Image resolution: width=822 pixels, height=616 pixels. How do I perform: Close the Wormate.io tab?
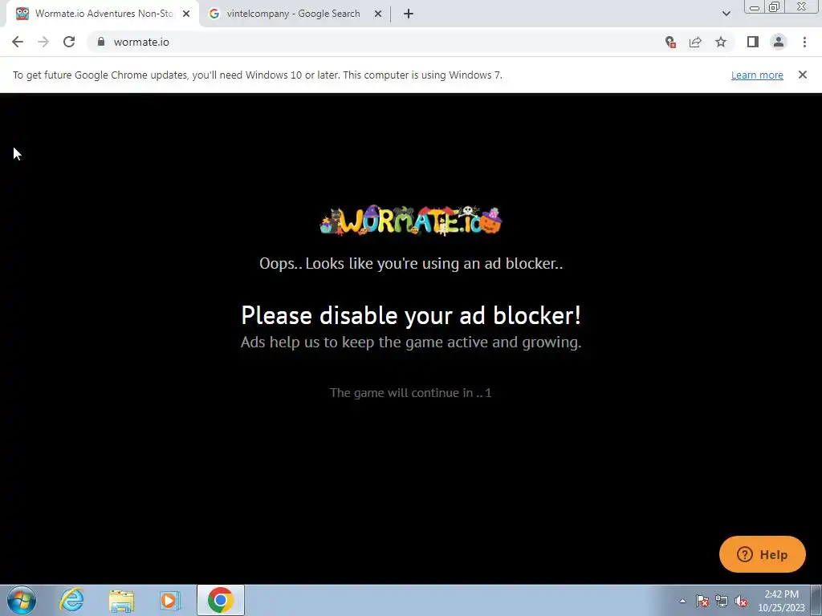pos(186,14)
